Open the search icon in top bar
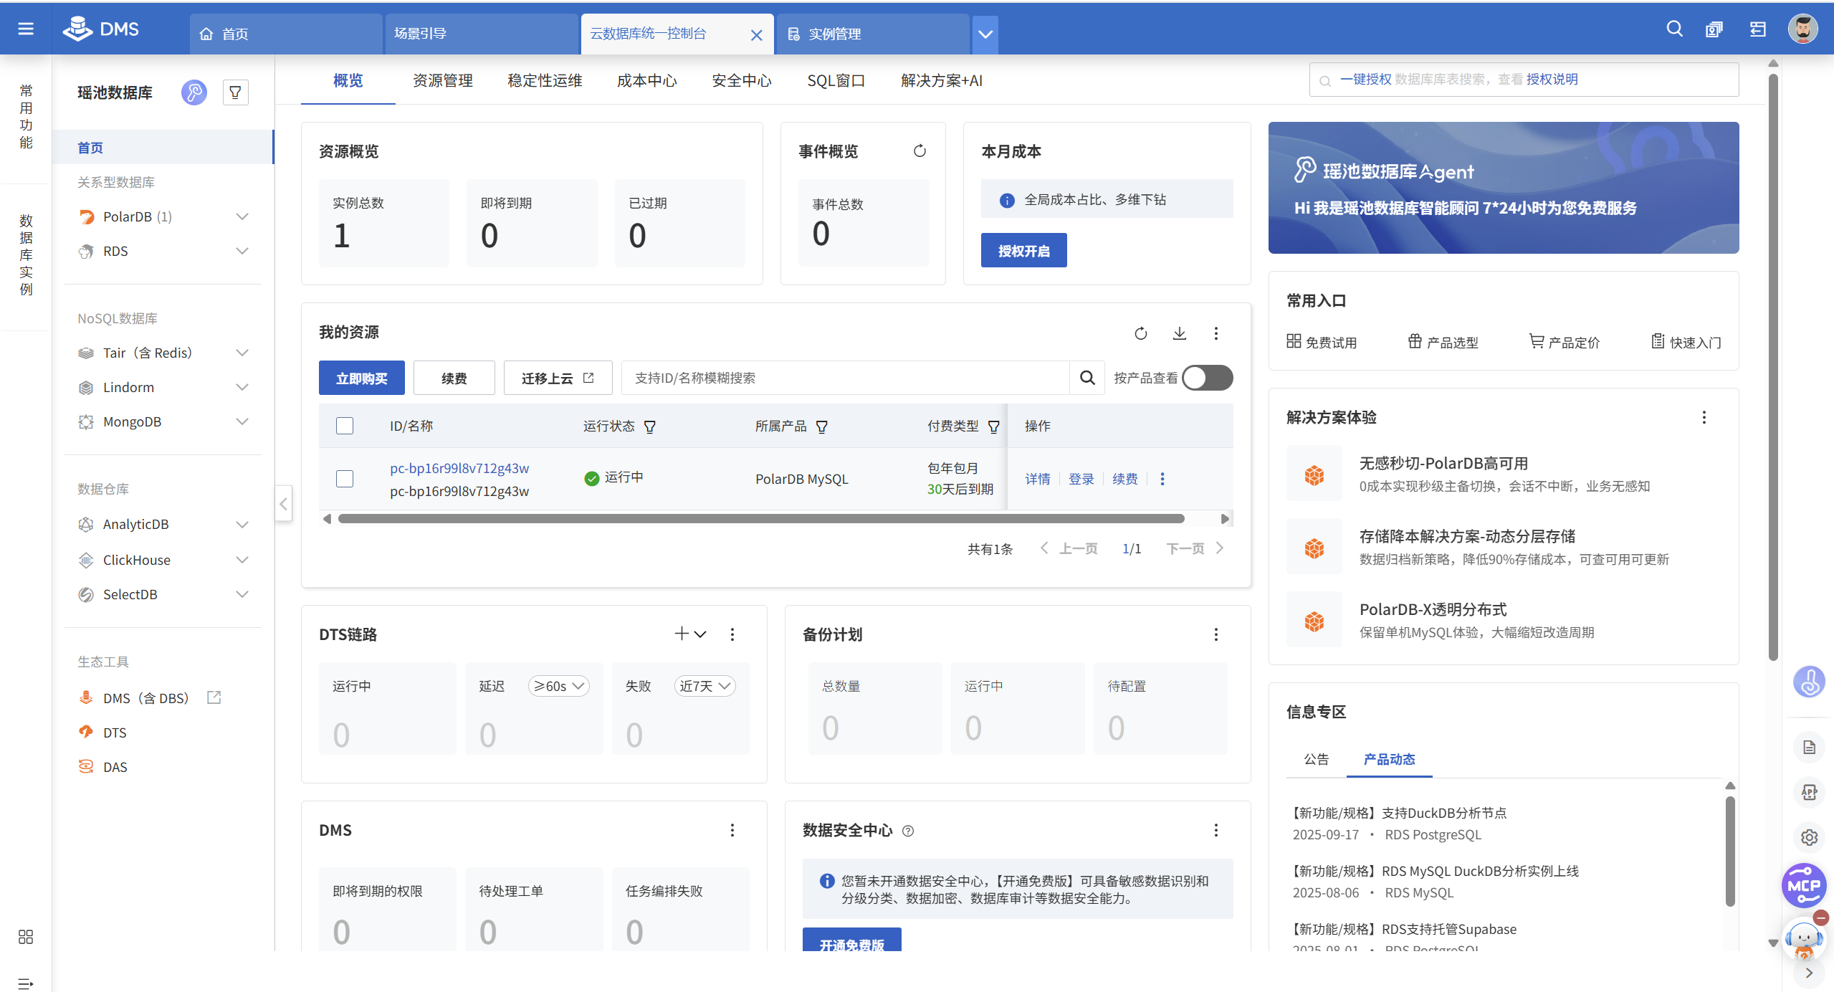1834x992 pixels. pyautogui.click(x=1675, y=29)
